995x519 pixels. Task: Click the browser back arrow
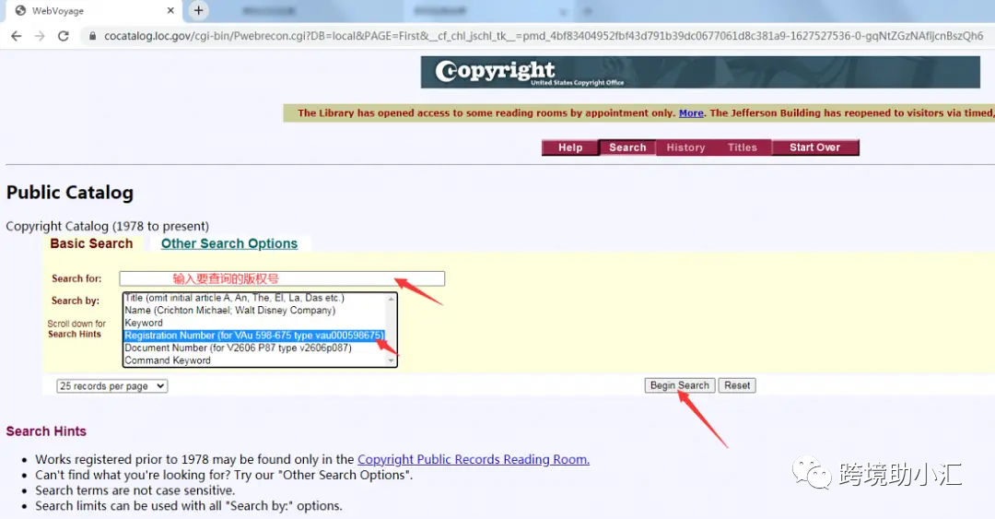pyautogui.click(x=16, y=36)
